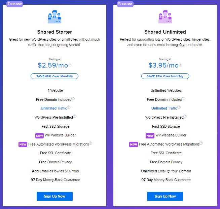Viewport: 220px width, 209px height.
Task: Sign up for the Shared Starter plan
Action: click(54, 196)
